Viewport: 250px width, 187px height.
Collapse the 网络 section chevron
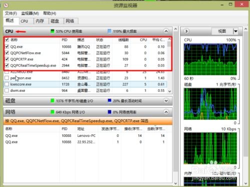pyautogui.click(x=166, y=112)
